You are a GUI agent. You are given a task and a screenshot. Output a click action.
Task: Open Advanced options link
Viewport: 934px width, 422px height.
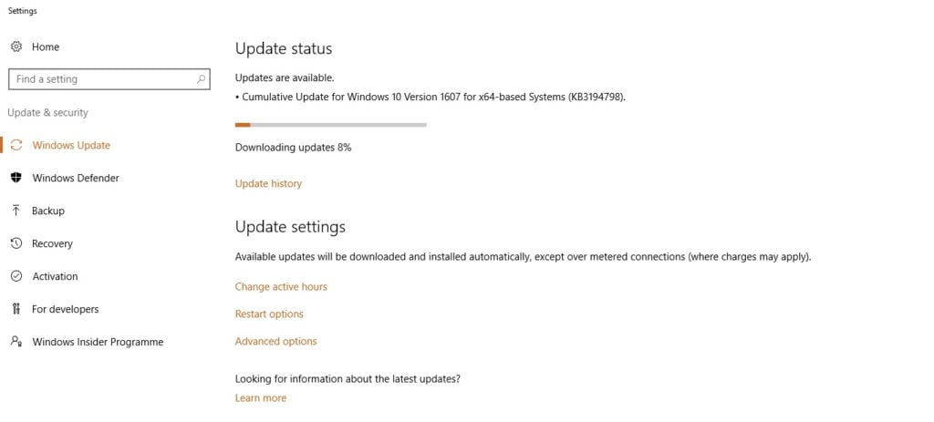coord(275,341)
